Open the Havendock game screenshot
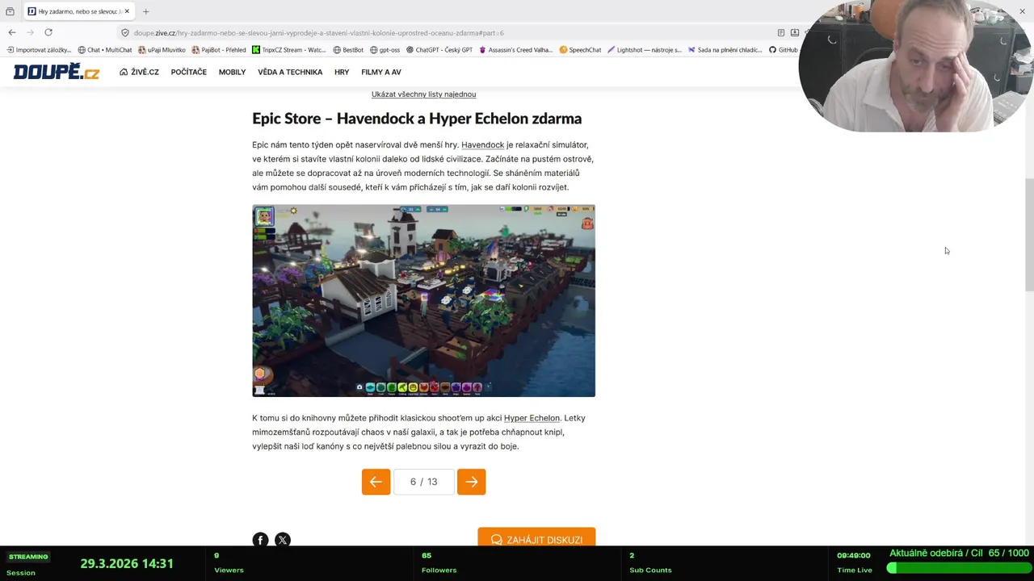The width and height of the screenshot is (1034, 581). click(x=423, y=300)
